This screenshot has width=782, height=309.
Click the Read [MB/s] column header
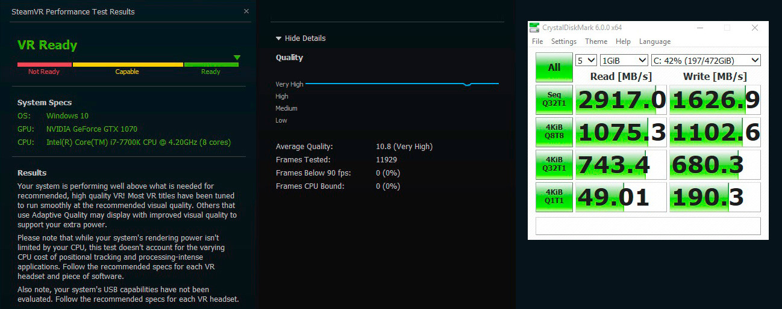(x=621, y=76)
